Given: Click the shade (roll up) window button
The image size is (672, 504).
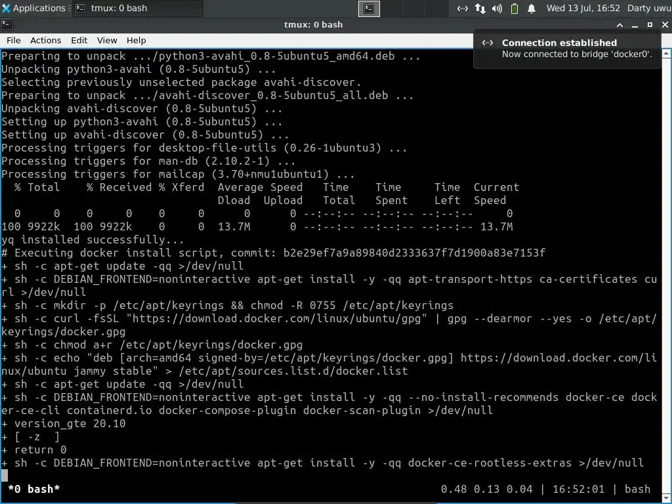Looking at the screenshot, I should tap(619, 25).
